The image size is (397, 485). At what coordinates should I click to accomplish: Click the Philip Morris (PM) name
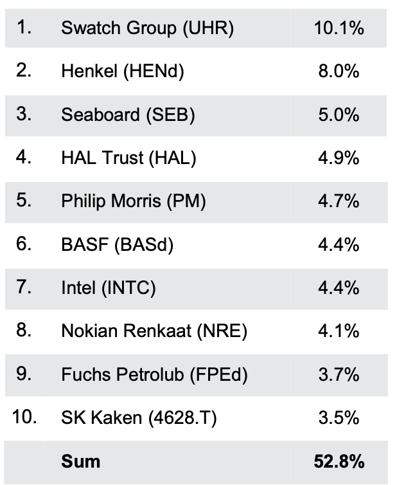tap(134, 201)
